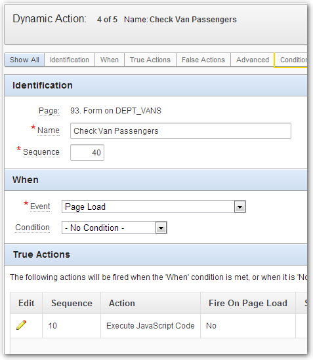313x360 pixels.
Task: Click the Page help label link
Action: 49,111
